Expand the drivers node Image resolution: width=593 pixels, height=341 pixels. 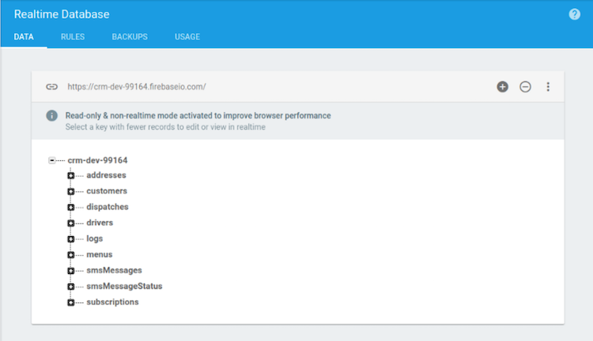point(70,223)
